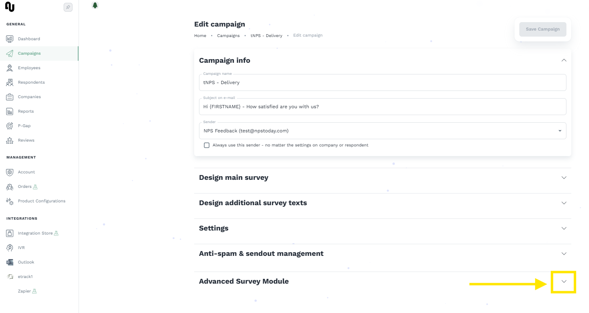This screenshot has width=589, height=313.
Task: Click the Reviews stars icon
Action: tap(10, 140)
